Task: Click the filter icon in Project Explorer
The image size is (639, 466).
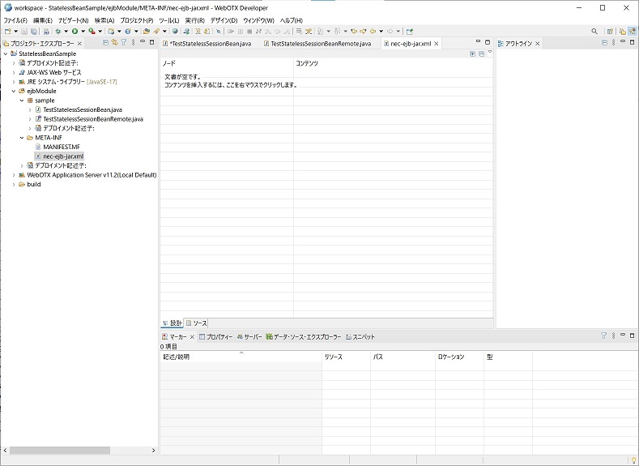Action: (x=124, y=42)
